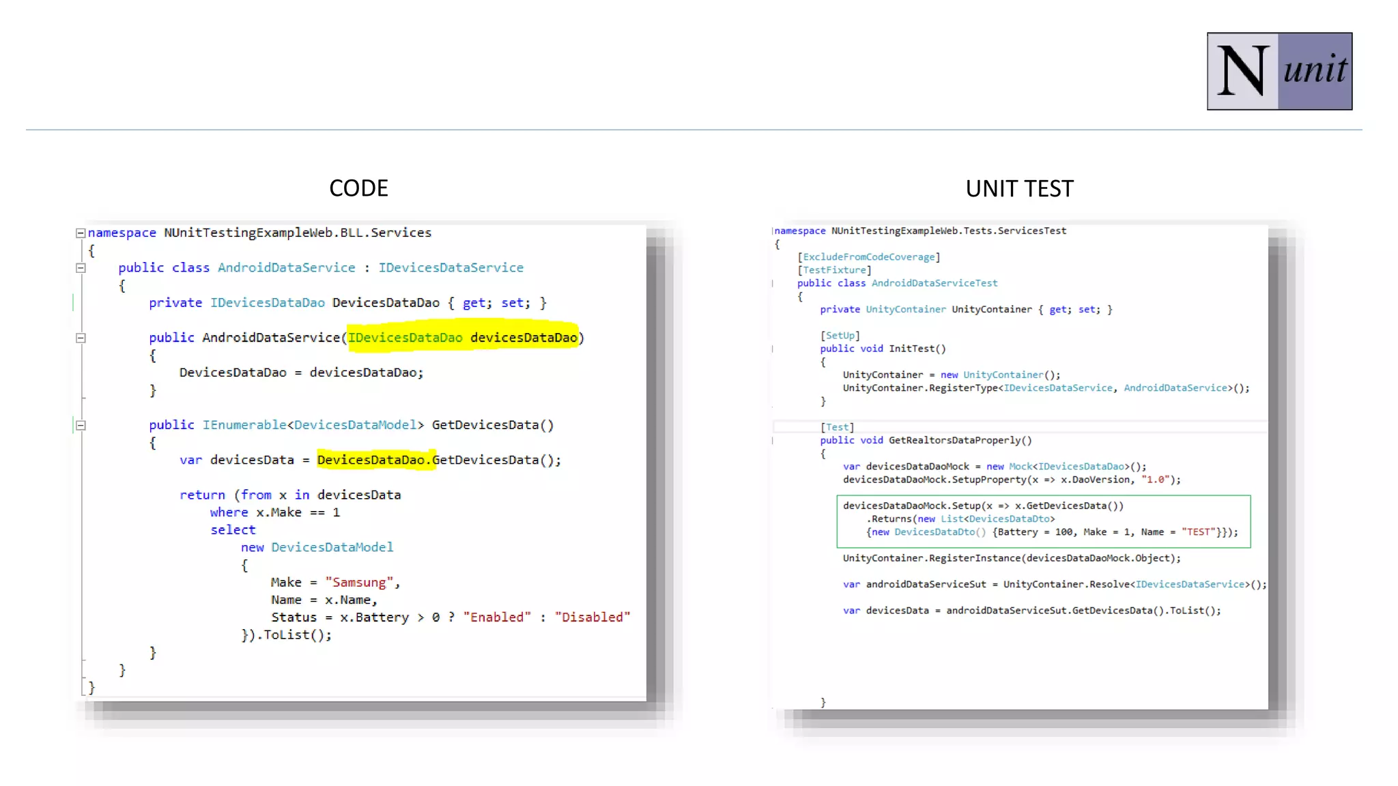This screenshot has height=786, width=1398.
Task: Collapse the AndroidDataService class block
Action: pyautogui.click(x=81, y=268)
